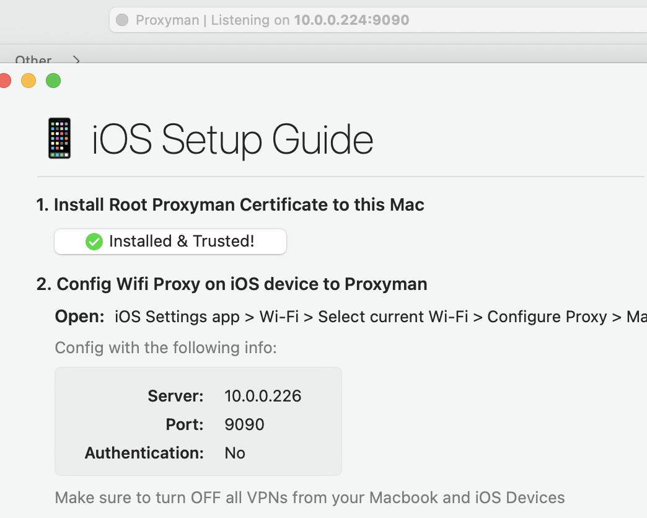Click the gray proxy config info box
Viewport: 647px width, 518px height.
pyautogui.click(x=198, y=421)
